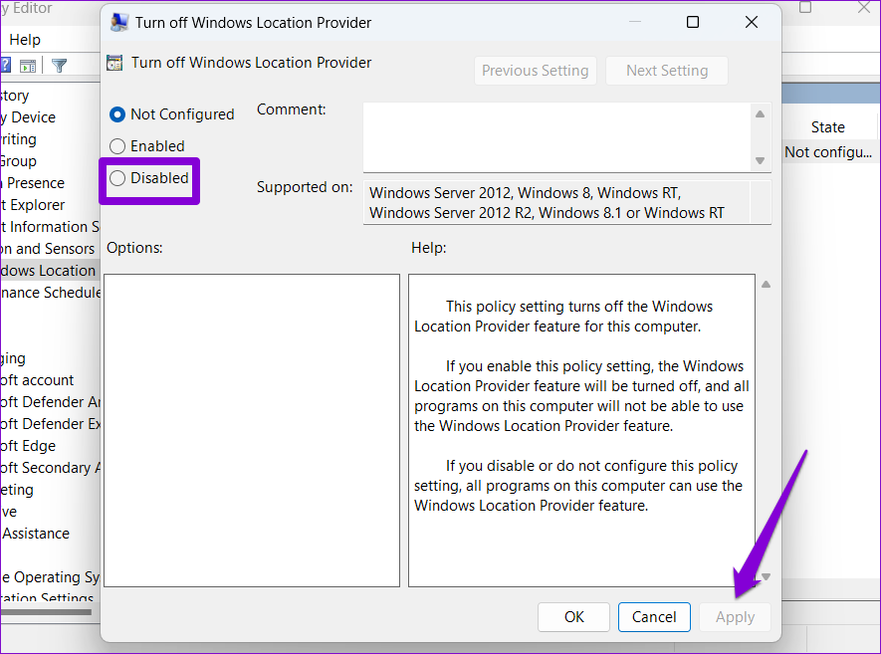Select 'e Operating Sy' tree item

[x=50, y=577]
